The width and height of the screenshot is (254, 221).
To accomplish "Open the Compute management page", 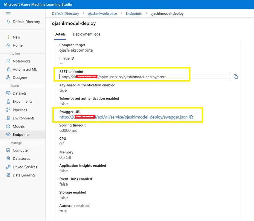I will [x=20, y=150].
